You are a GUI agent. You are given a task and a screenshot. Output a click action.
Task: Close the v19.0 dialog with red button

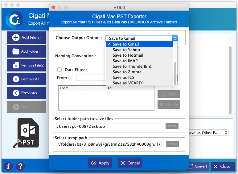pyautogui.click(x=53, y=7)
